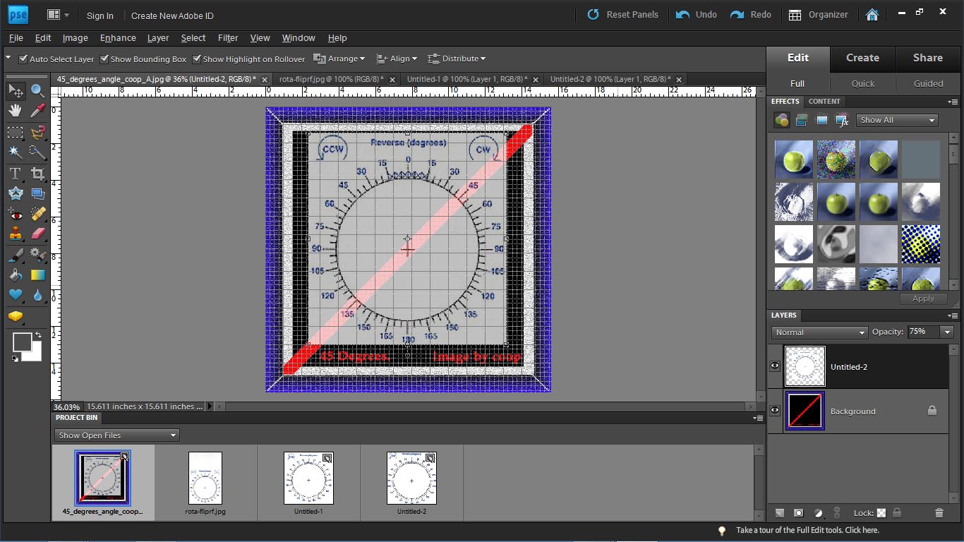Expand the Show Open Files dropdown
This screenshot has height=542, width=964.
click(117, 435)
